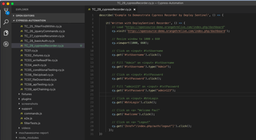Click the '#txtPassword' type("admin123") line

coord(144,90)
